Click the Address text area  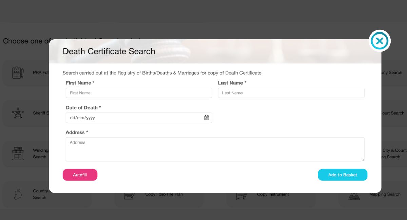click(x=215, y=149)
